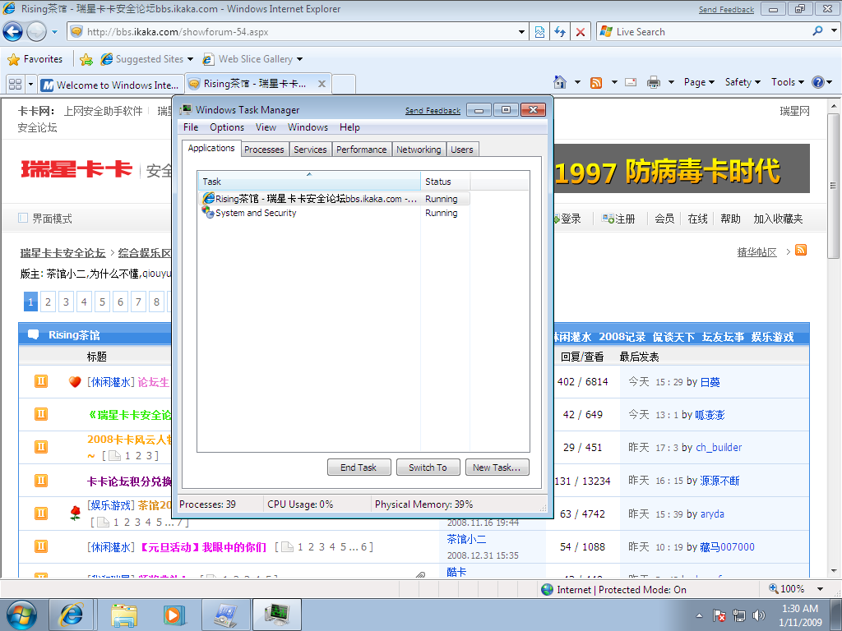Open the Options menu in Task Manager
The width and height of the screenshot is (842, 631).
(226, 127)
